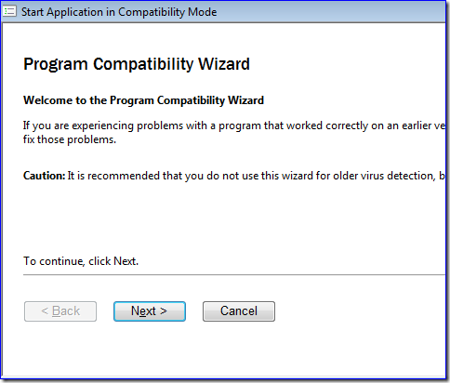Click the window icon in the title bar
This screenshot has height=383, width=450.
pos(9,12)
